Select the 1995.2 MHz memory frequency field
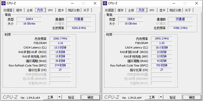The width and height of the screenshot is (203, 101). 162,39
